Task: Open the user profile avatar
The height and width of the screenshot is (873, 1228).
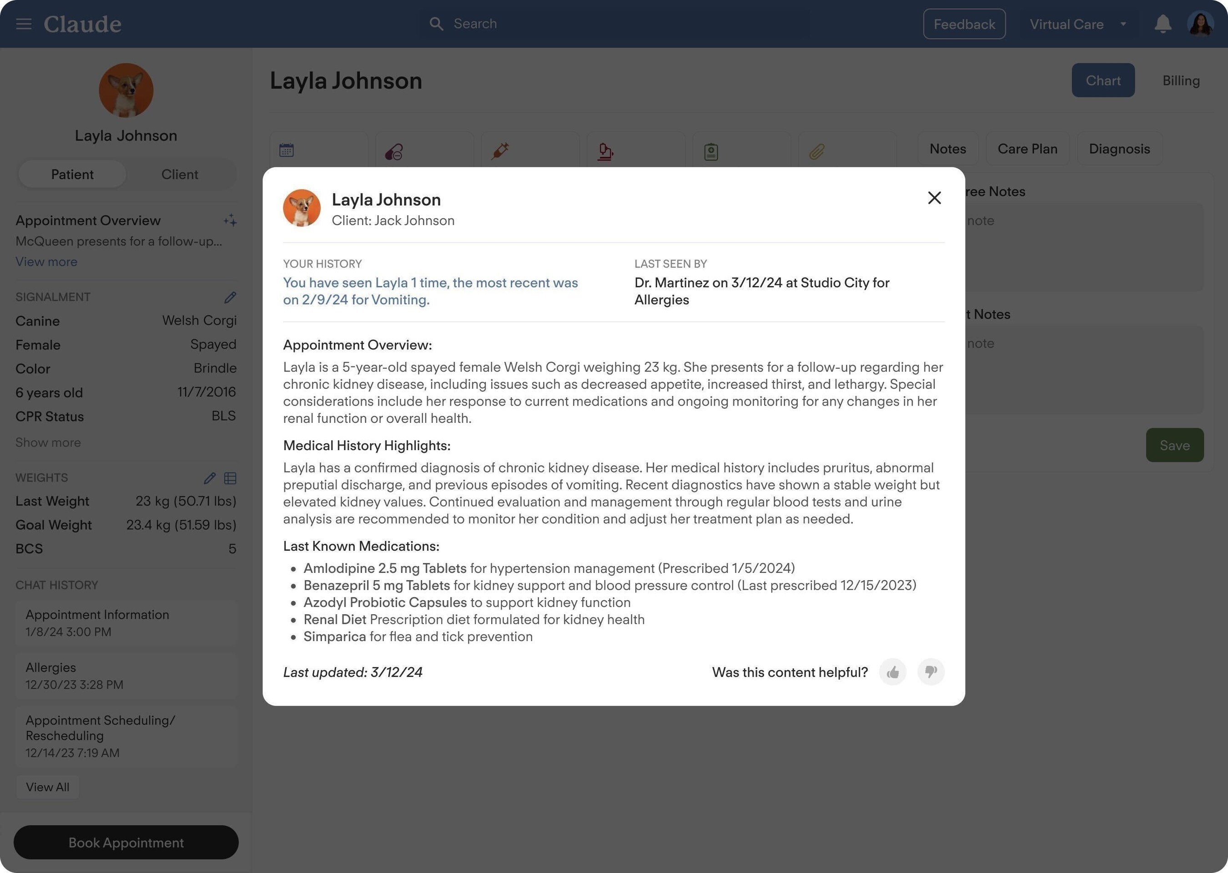Action: click(1200, 24)
